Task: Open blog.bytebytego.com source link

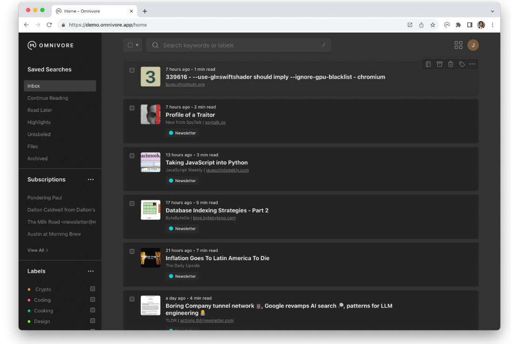Action: [x=214, y=218]
